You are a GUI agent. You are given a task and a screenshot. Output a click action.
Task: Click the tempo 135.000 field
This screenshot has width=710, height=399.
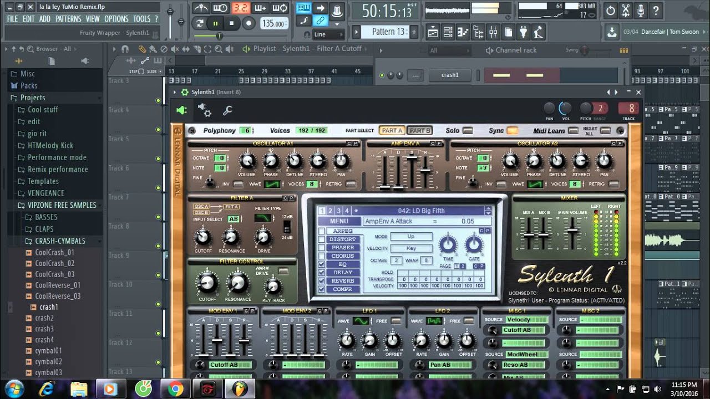[274, 24]
